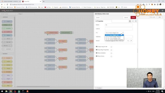Click the Node-RED logo in header
The image size is (165, 93).
coord(7,11)
